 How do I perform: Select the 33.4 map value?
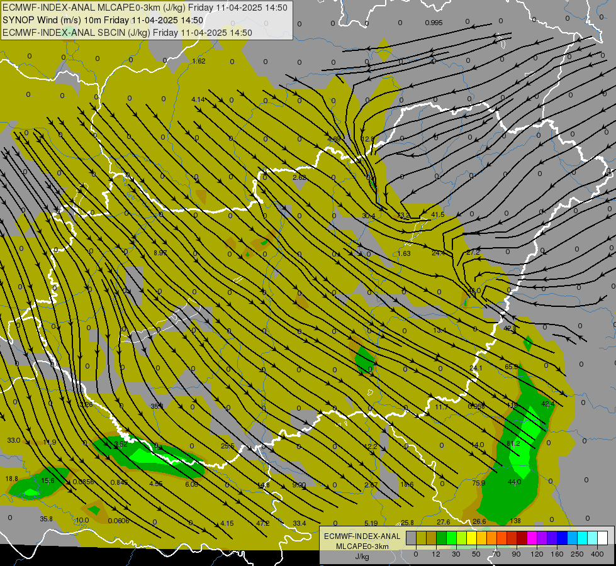299,523
